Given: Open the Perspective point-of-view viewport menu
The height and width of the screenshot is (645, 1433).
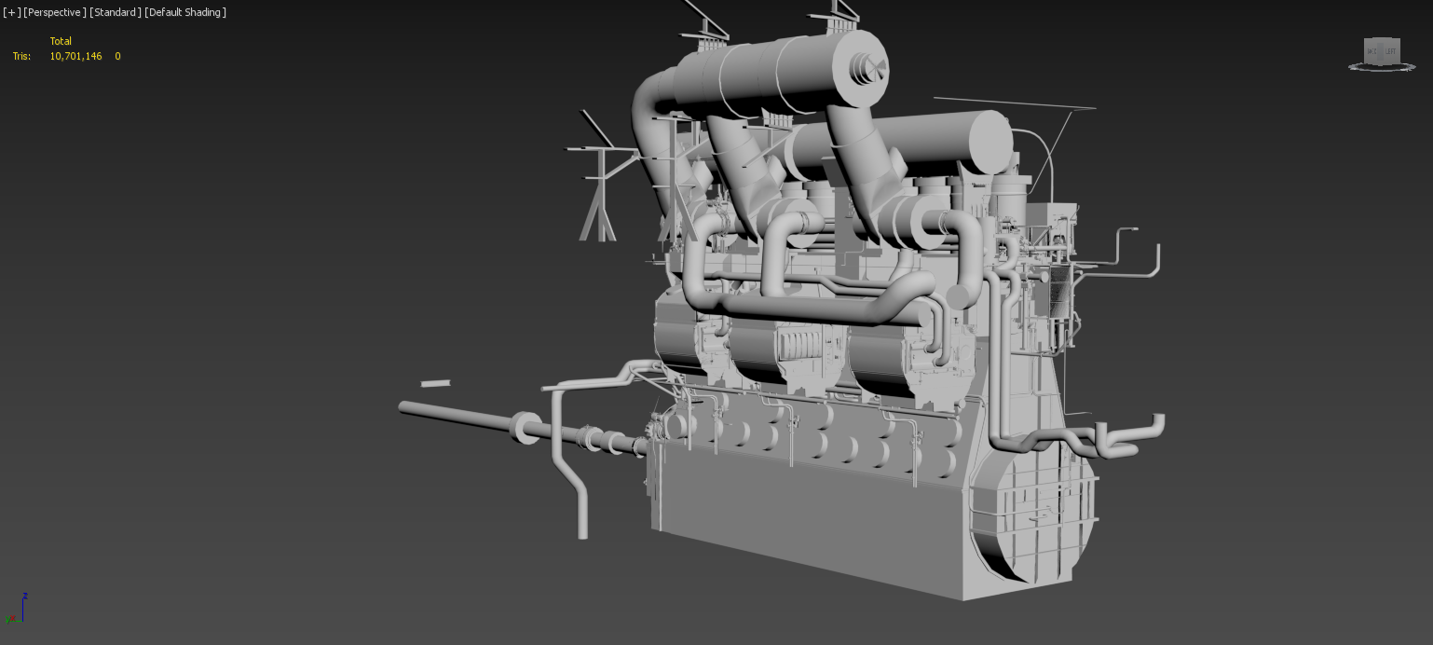Looking at the screenshot, I should 55,12.
